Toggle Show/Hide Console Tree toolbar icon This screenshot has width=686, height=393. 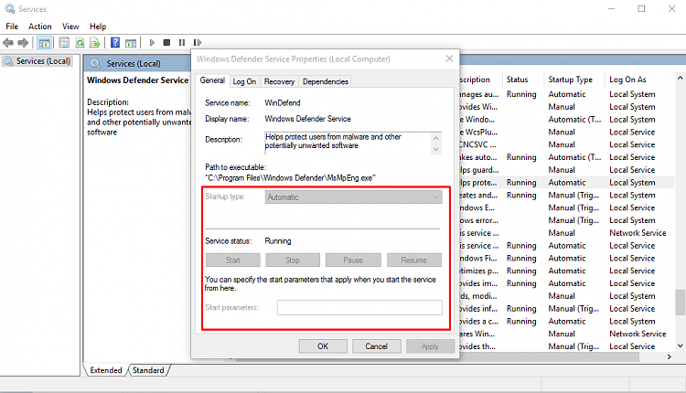click(x=44, y=43)
